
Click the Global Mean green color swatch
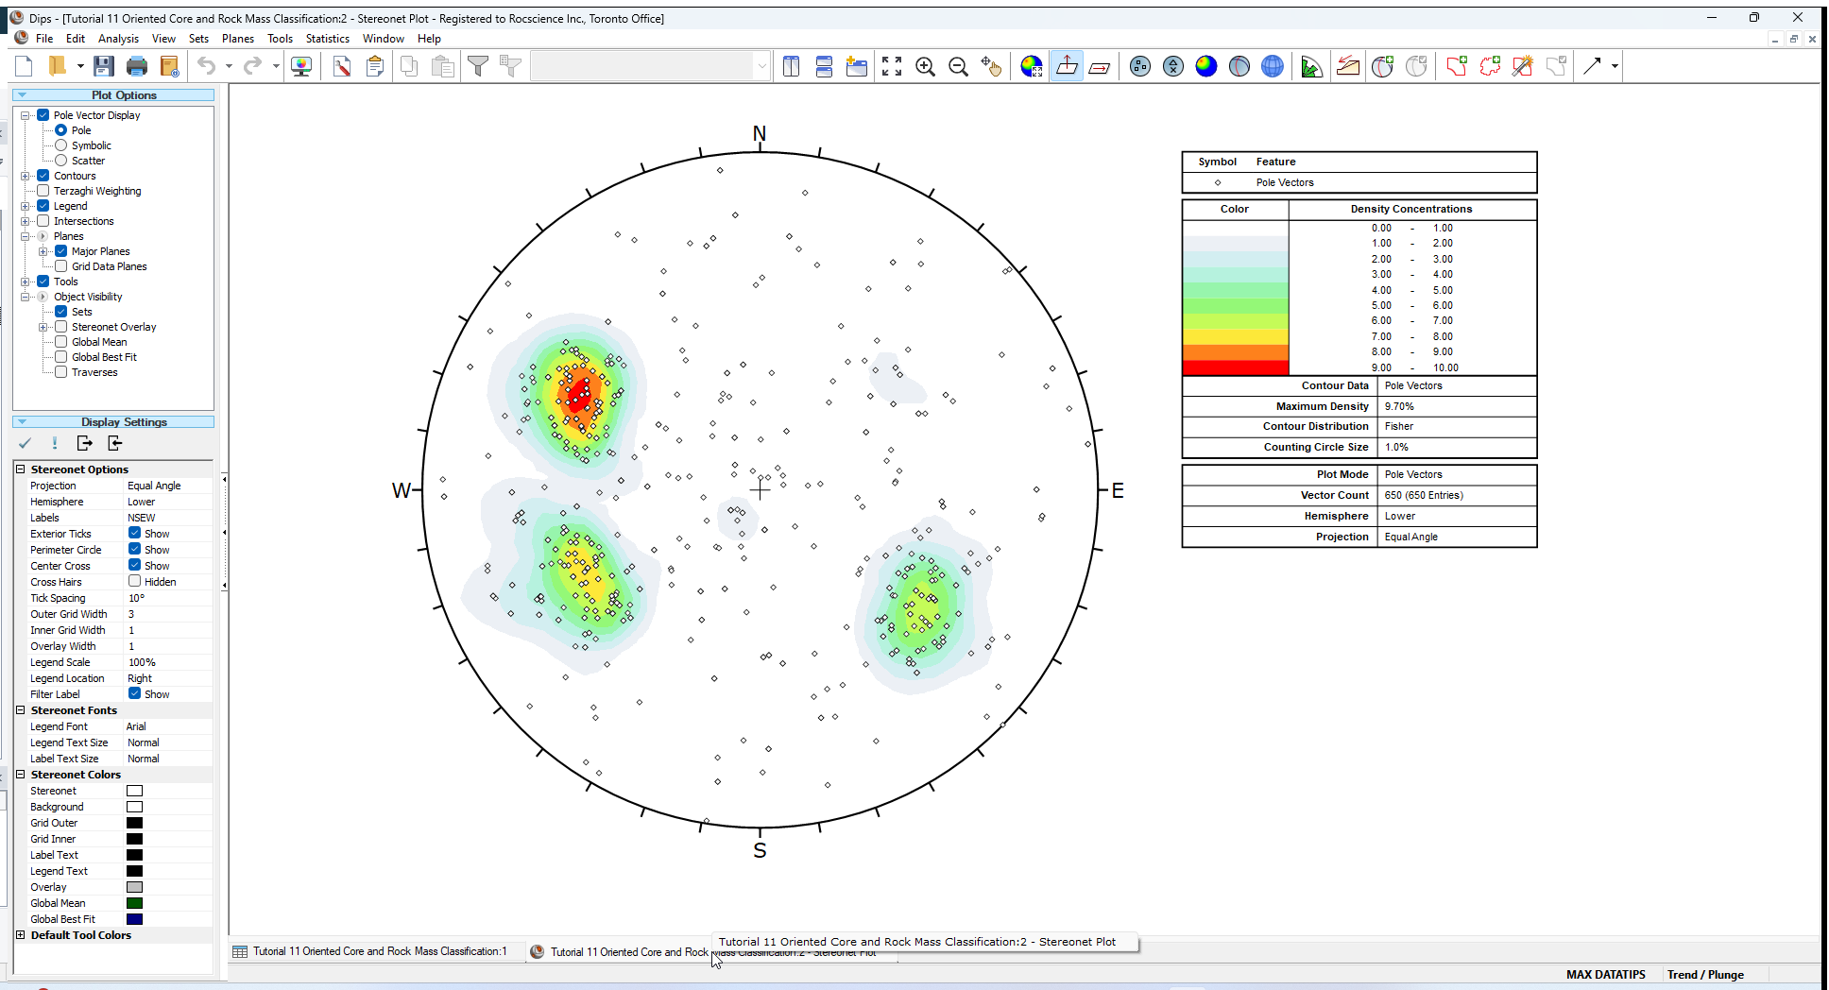coord(134,903)
